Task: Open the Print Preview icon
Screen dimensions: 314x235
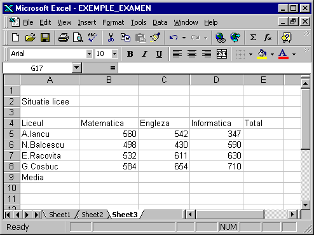Action: tap(78, 38)
